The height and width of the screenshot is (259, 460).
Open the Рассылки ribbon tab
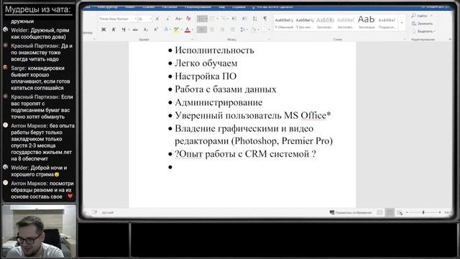[170, 6]
